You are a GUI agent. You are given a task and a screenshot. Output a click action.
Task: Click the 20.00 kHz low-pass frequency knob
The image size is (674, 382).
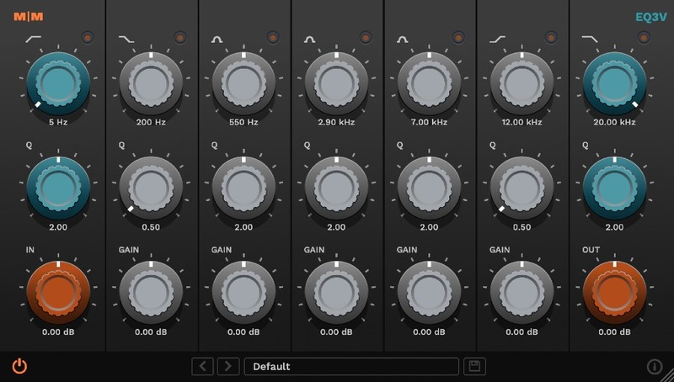coord(615,83)
